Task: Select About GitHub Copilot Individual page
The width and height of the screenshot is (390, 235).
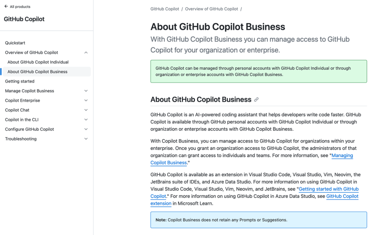Action: 38,62
